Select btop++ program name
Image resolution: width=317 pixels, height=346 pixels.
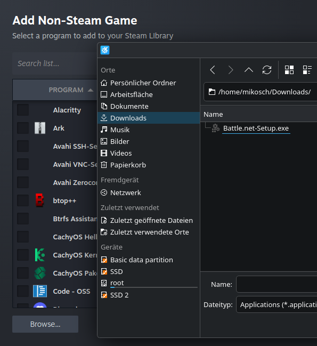click(64, 201)
